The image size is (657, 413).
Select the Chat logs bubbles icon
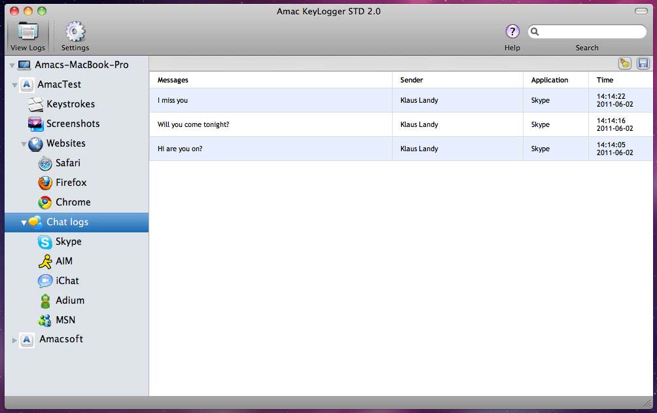coord(35,223)
